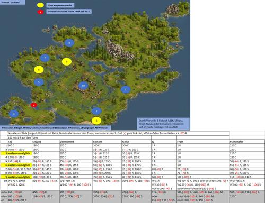Click the 'Geist' column header
Screen dimensions: 265x203
[x=137, y=142]
